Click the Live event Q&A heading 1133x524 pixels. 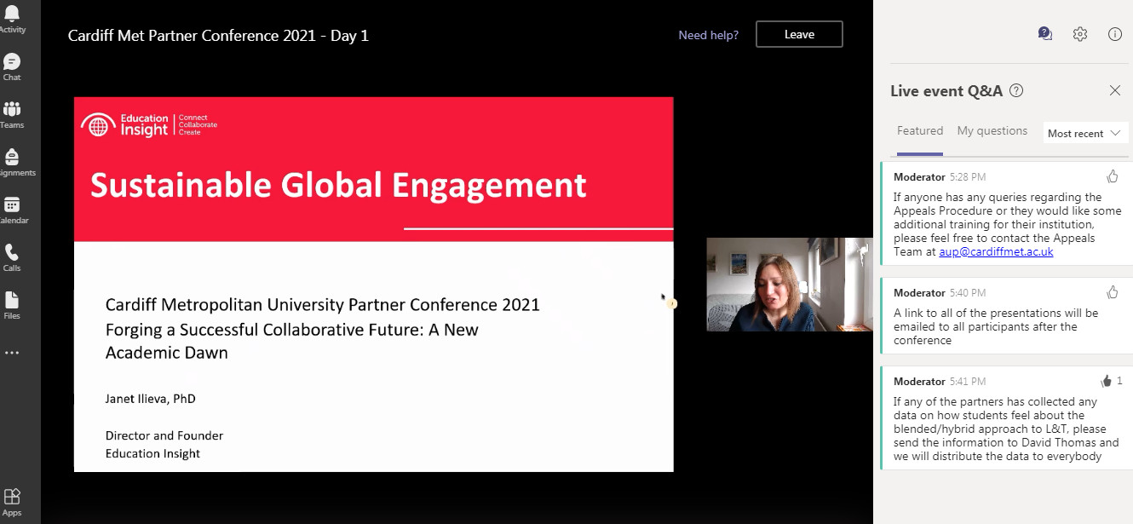(x=946, y=91)
